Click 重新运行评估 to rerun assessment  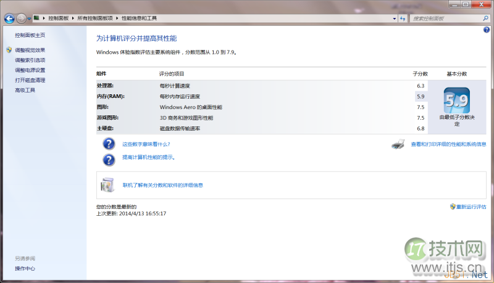pos(471,207)
